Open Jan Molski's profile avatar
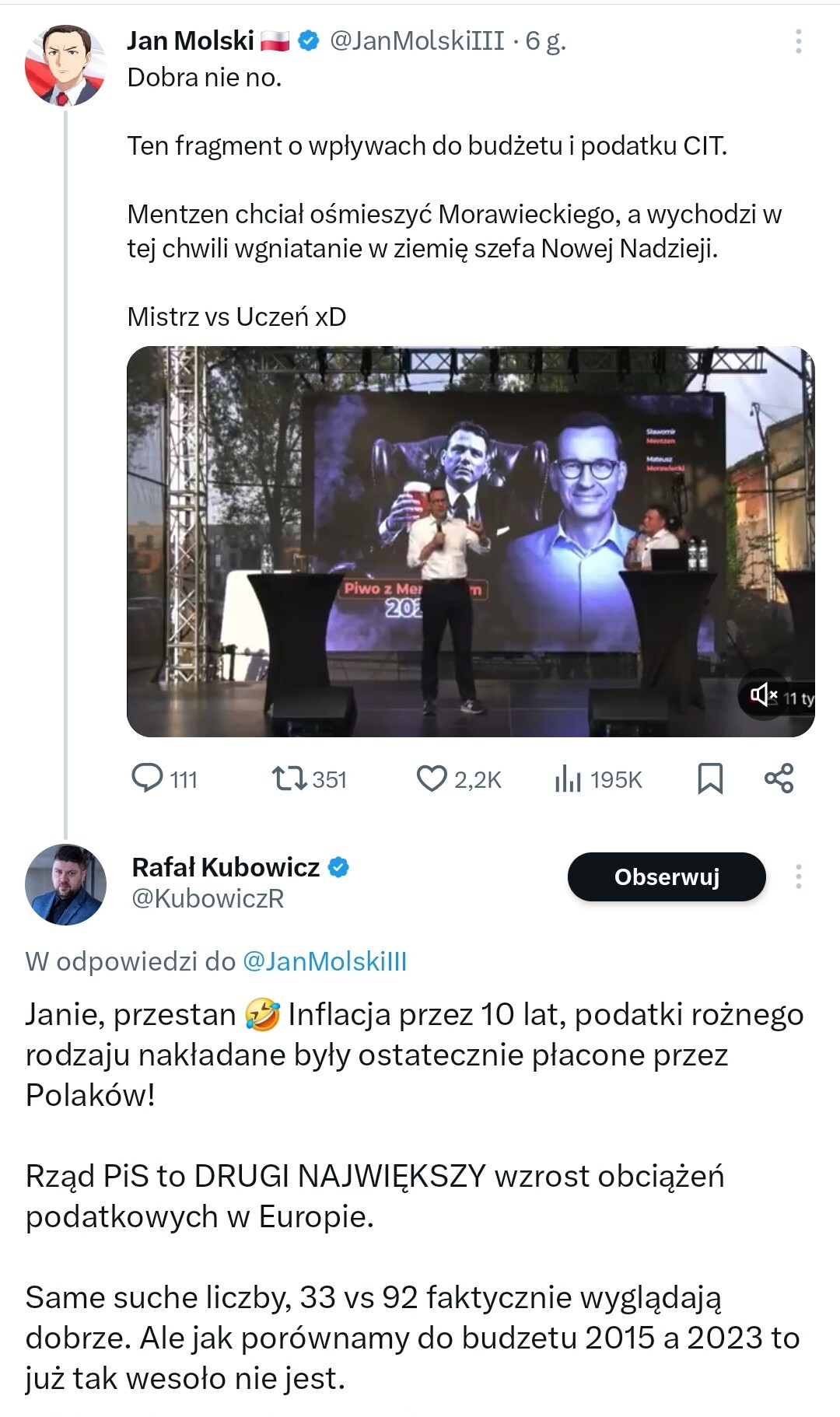Screen dimensions: 840x1417 (x=65, y=65)
